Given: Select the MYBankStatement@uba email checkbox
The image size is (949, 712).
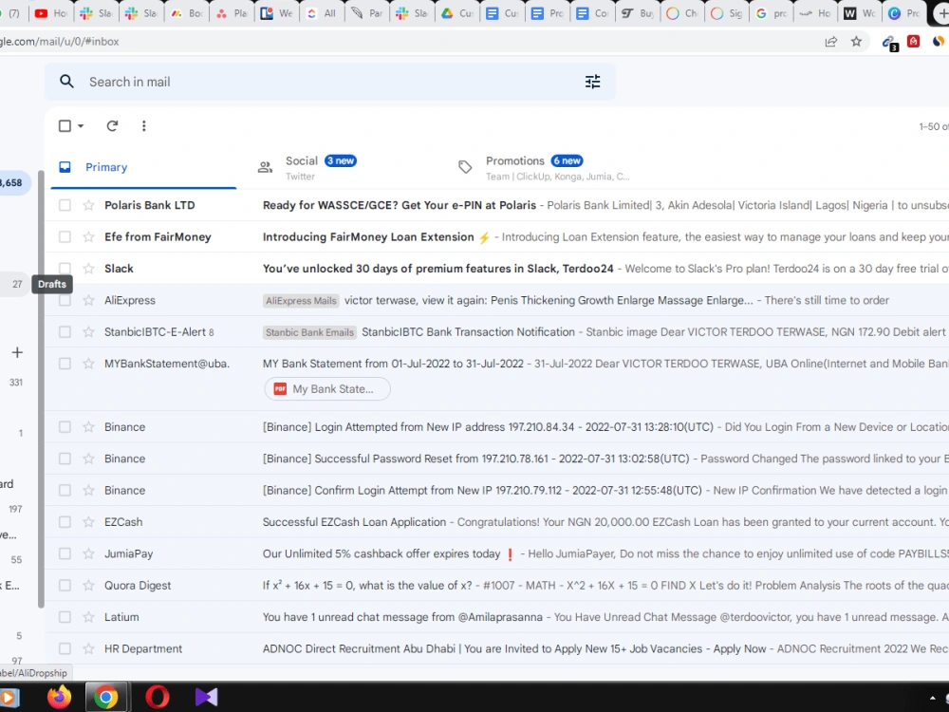Looking at the screenshot, I should click(65, 364).
